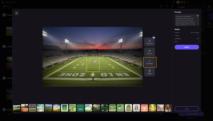213x121 pixels.
Task: Go back using the left arrow button
Action: point(17,13)
